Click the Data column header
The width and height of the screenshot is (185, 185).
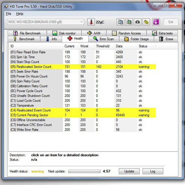tap(125, 46)
